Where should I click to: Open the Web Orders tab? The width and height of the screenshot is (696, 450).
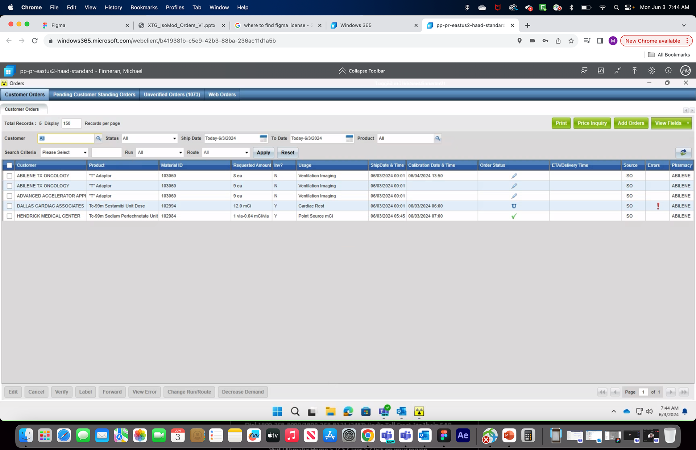222,95
